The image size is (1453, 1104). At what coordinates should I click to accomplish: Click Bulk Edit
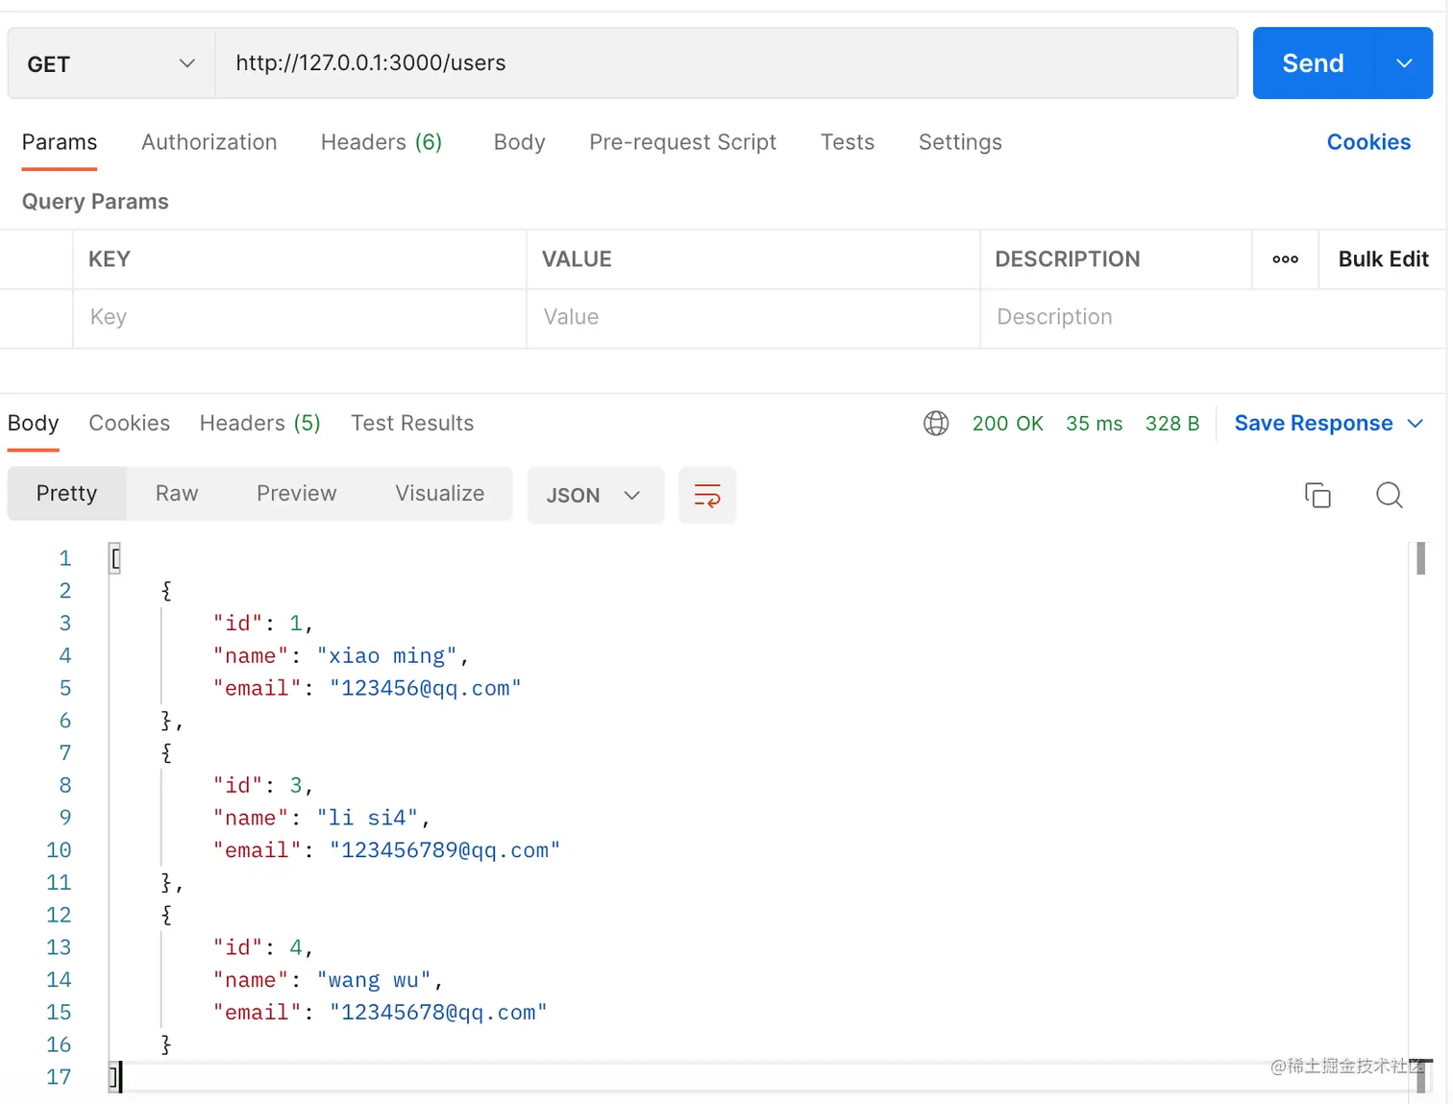[x=1383, y=259]
